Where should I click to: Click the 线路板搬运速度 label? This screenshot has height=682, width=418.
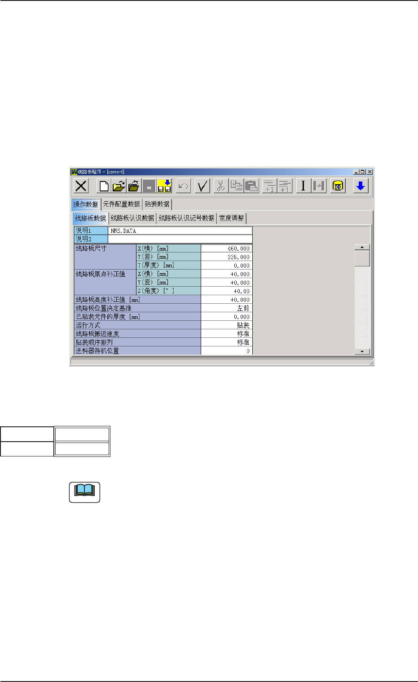[x=137, y=334]
